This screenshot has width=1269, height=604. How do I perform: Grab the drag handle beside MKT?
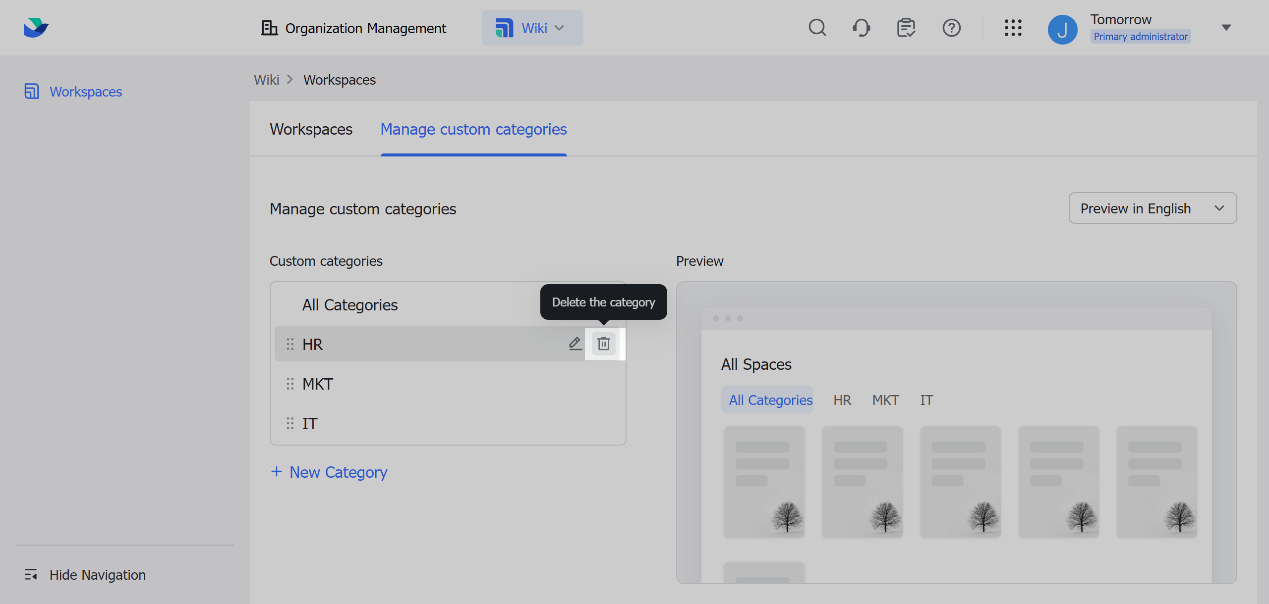tap(290, 384)
